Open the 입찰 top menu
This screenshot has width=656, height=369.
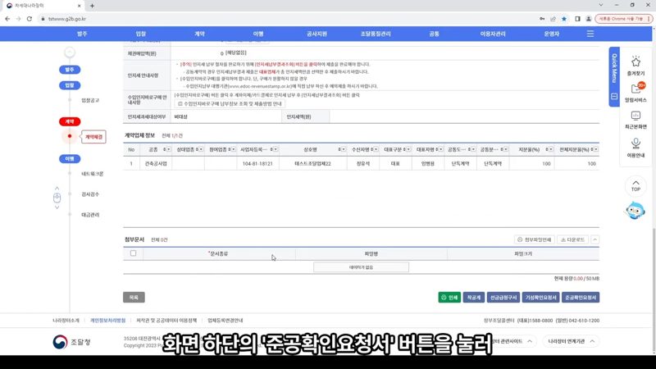[x=140, y=34]
